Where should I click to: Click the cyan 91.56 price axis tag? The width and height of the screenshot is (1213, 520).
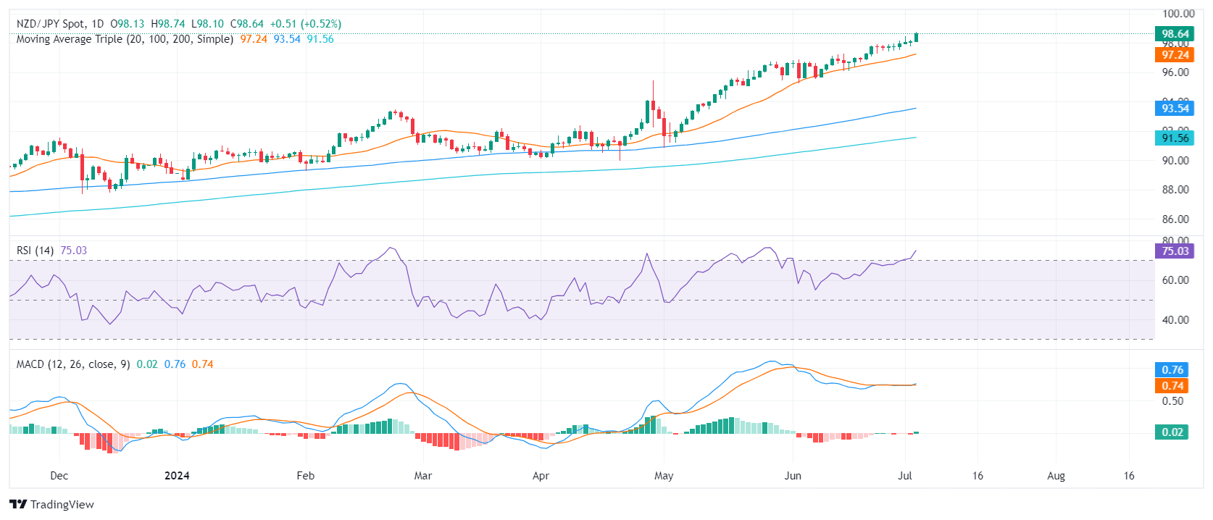tap(1175, 138)
